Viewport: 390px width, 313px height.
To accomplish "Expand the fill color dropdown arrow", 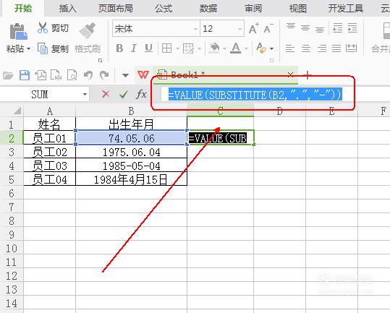I will coord(224,48).
